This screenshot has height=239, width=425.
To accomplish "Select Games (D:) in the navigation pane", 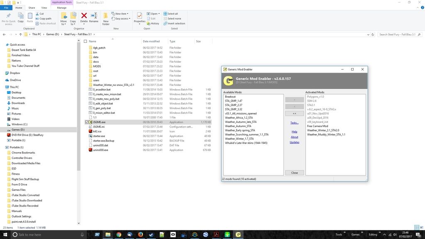I will click(18, 130).
